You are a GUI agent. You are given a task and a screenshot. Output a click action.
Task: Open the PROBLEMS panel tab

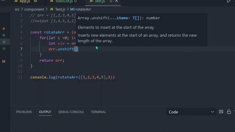coord(24,112)
